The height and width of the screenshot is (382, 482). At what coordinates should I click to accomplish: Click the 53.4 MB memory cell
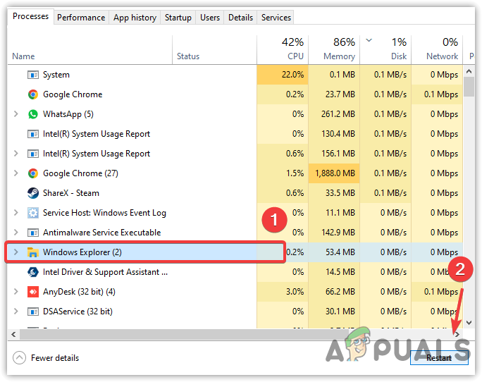(334, 252)
